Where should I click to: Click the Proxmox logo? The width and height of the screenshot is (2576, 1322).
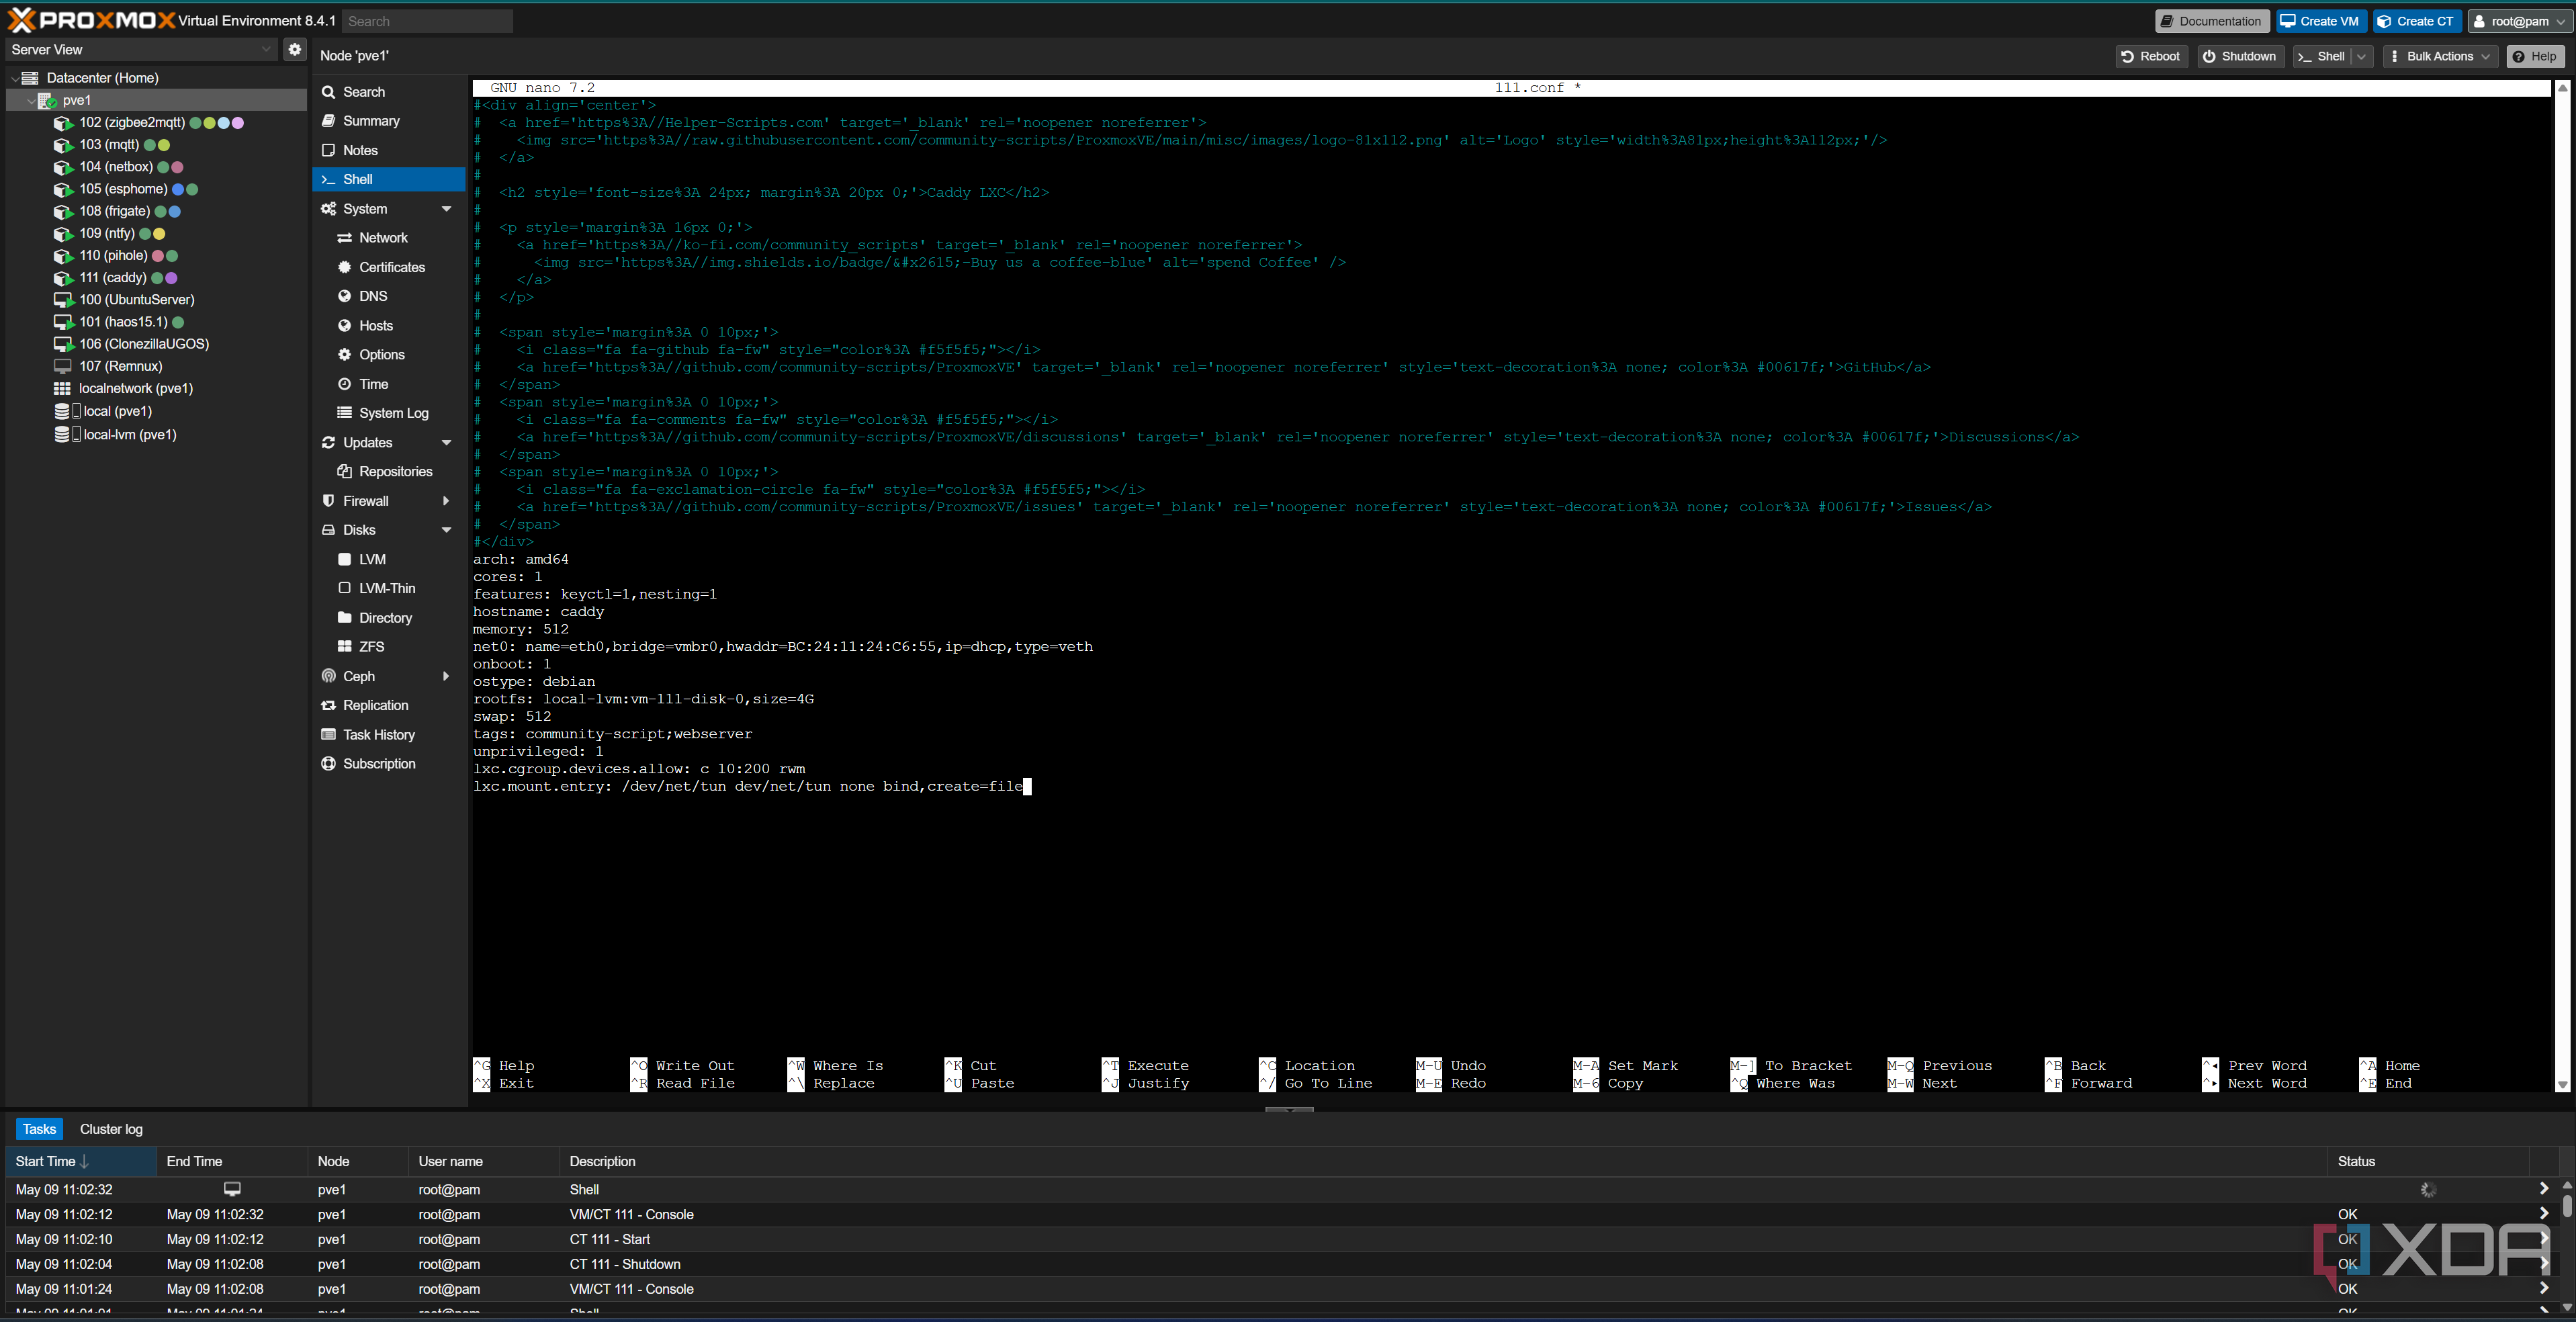pyautogui.click(x=91, y=20)
